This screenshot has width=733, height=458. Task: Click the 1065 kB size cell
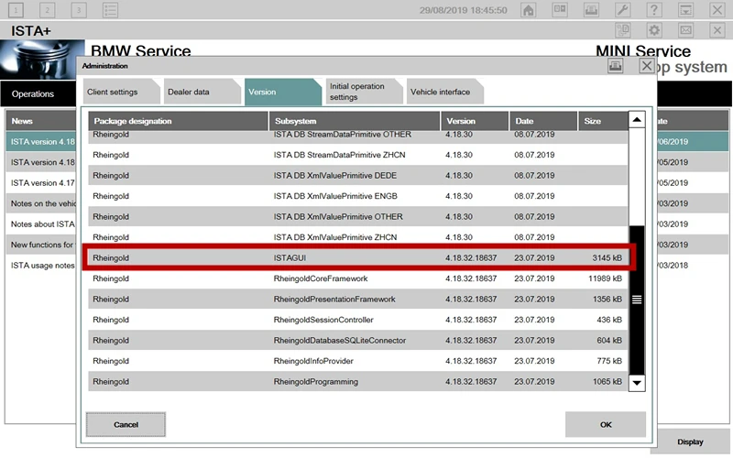click(x=607, y=381)
